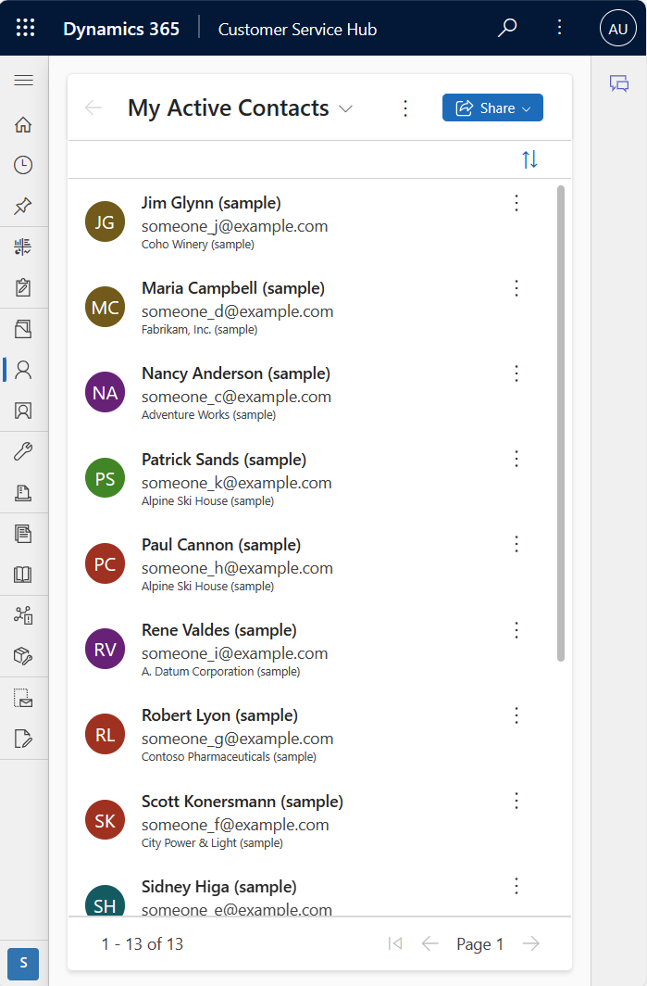Screen dimensions: 647x986
Task: Open Pinned items pin icon
Action: [23, 206]
